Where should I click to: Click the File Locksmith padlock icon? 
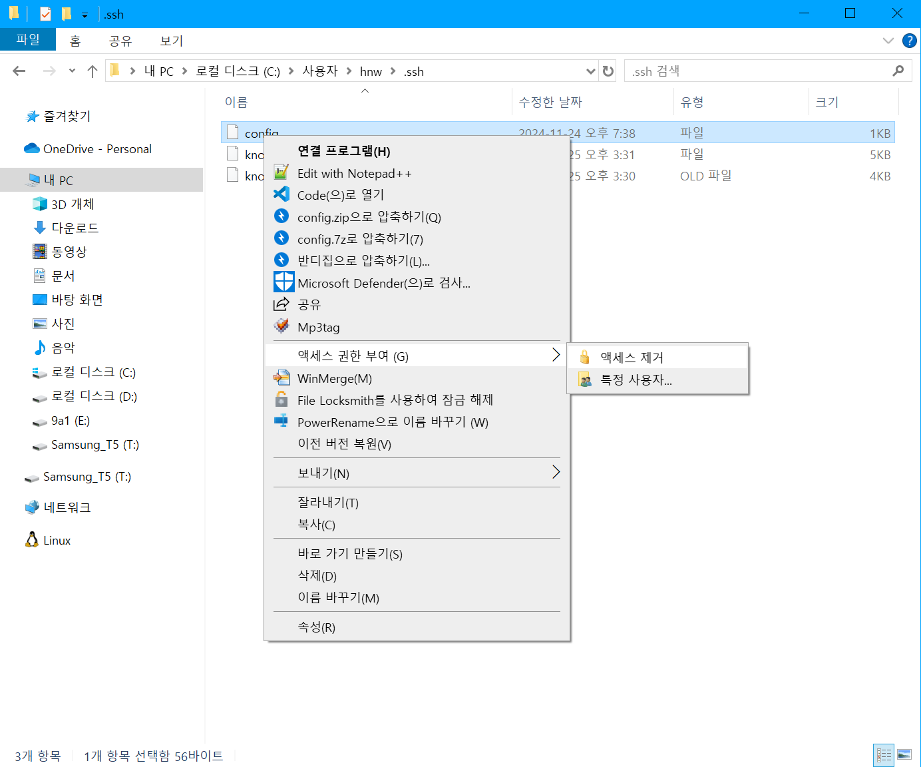[281, 399]
